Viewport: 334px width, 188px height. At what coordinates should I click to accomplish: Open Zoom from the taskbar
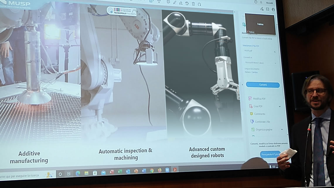coord(167,170)
